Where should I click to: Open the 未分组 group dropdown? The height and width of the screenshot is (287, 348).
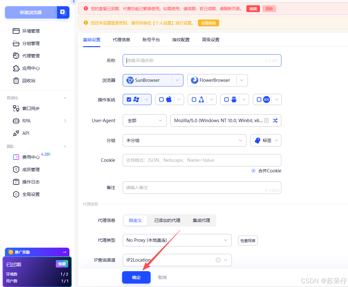tap(185, 140)
